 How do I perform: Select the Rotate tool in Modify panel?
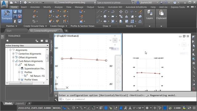click(127, 12)
